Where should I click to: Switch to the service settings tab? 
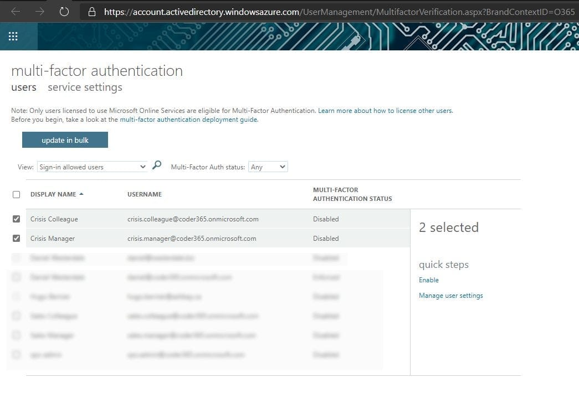[85, 87]
